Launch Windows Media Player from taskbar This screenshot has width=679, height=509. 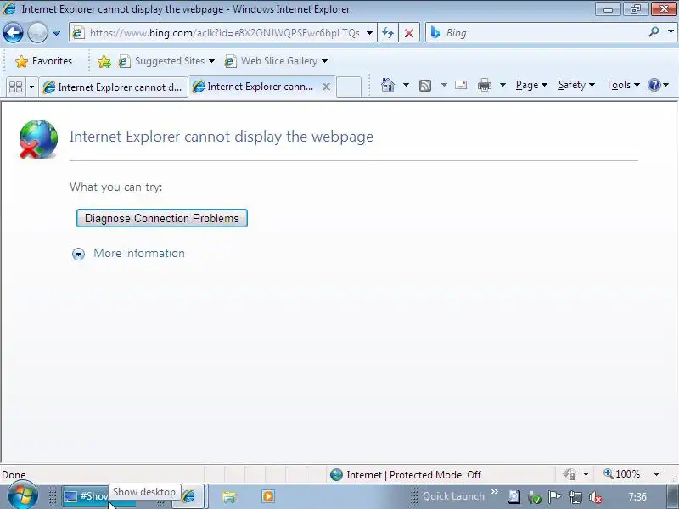pos(267,496)
